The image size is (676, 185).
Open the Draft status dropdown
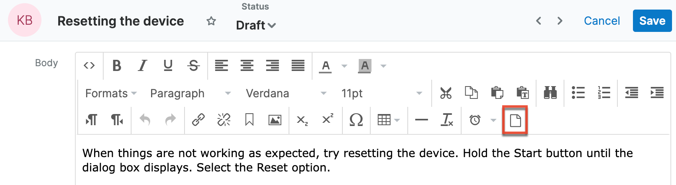256,25
